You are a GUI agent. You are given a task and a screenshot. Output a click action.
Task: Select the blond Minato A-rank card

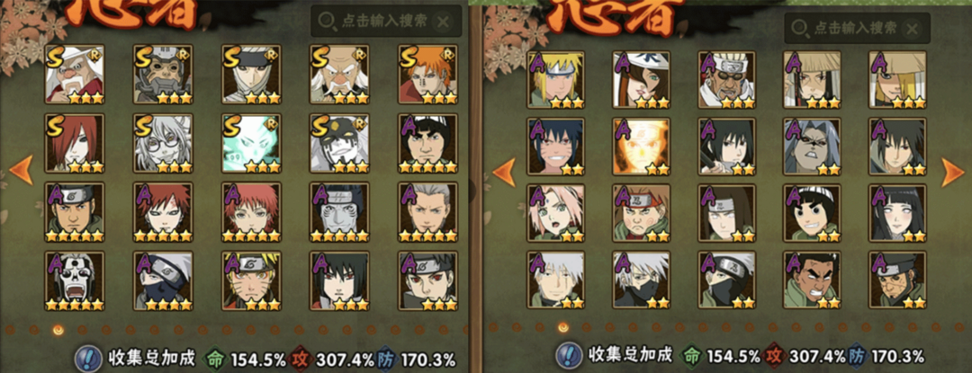(556, 80)
